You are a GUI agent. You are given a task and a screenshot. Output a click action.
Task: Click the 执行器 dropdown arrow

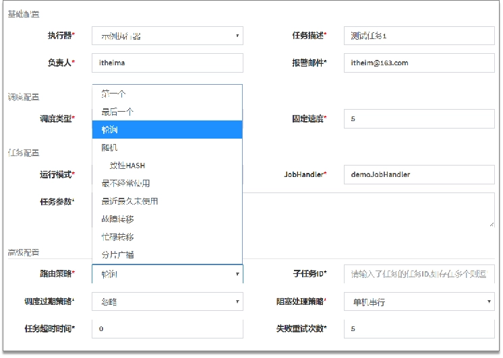click(x=237, y=36)
